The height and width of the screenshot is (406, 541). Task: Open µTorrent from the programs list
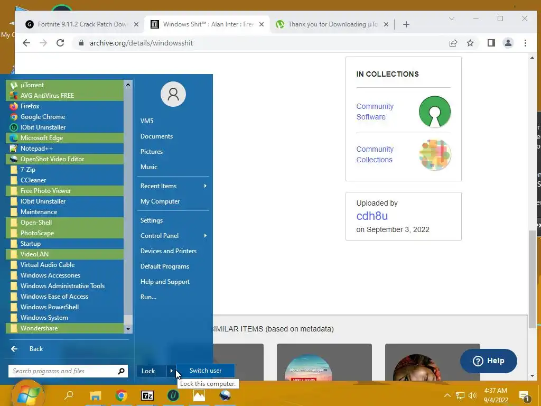coord(64,85)
